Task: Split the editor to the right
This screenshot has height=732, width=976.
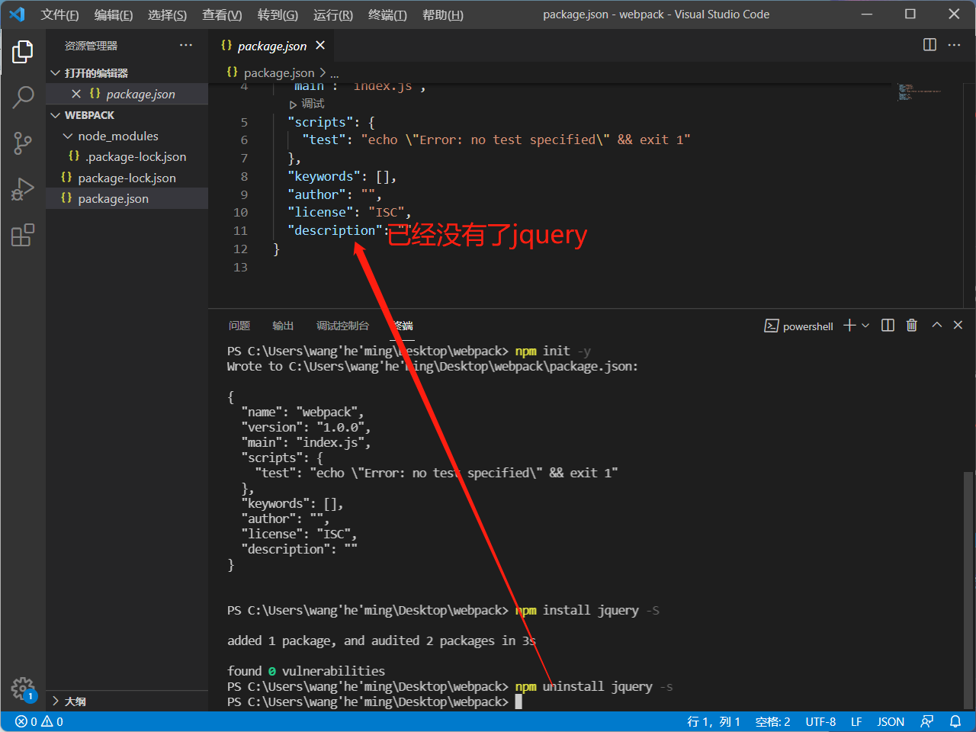Action: (929, 45)
